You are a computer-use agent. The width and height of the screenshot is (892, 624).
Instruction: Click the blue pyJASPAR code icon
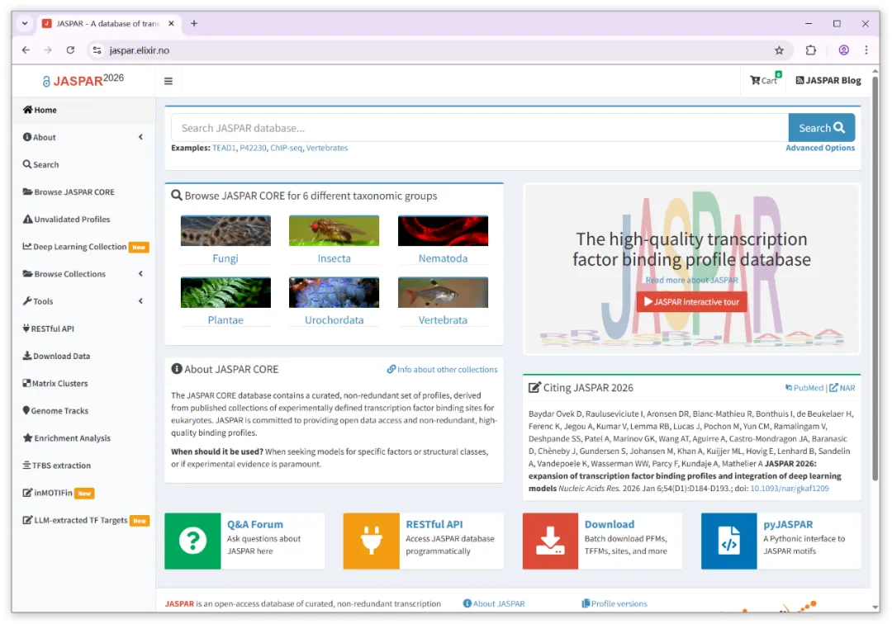pyautogui.click(x=729, y=541)
